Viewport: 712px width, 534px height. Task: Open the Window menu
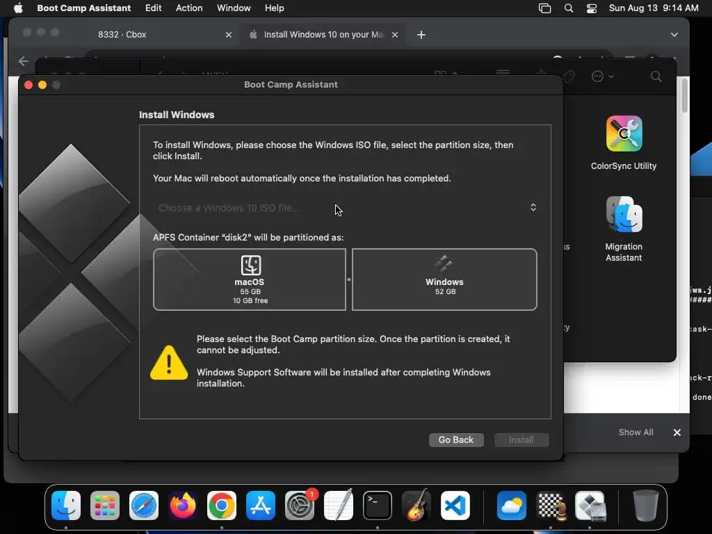pyautogui.click(x=234, y=8)
